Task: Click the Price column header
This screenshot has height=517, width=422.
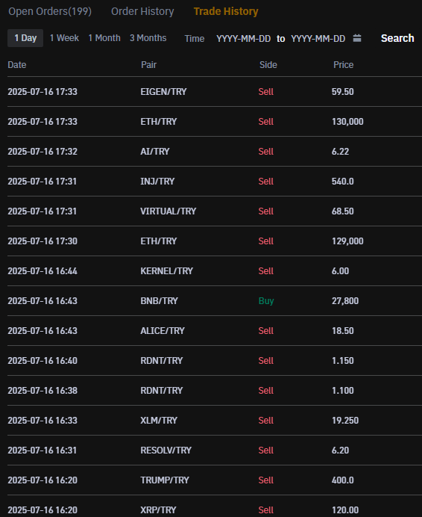Action: [343, 64]
